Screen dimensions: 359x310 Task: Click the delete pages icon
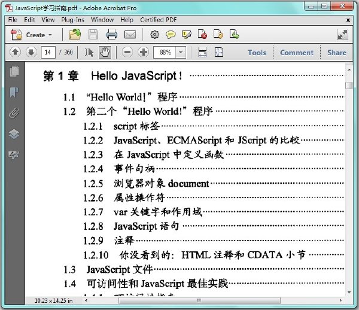202,34
